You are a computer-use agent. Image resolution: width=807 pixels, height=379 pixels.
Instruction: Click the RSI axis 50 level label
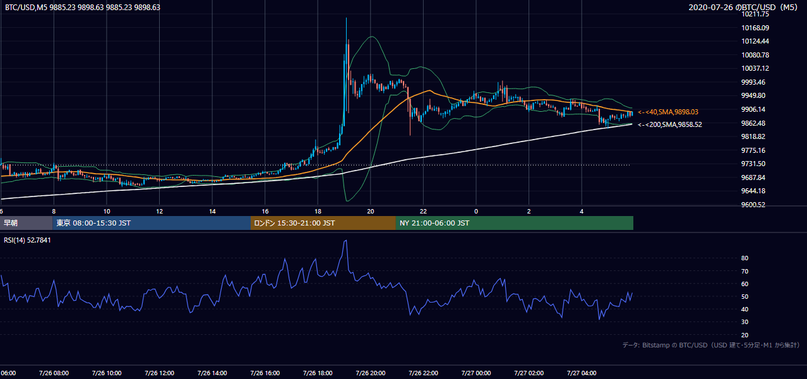pos(745,296)
